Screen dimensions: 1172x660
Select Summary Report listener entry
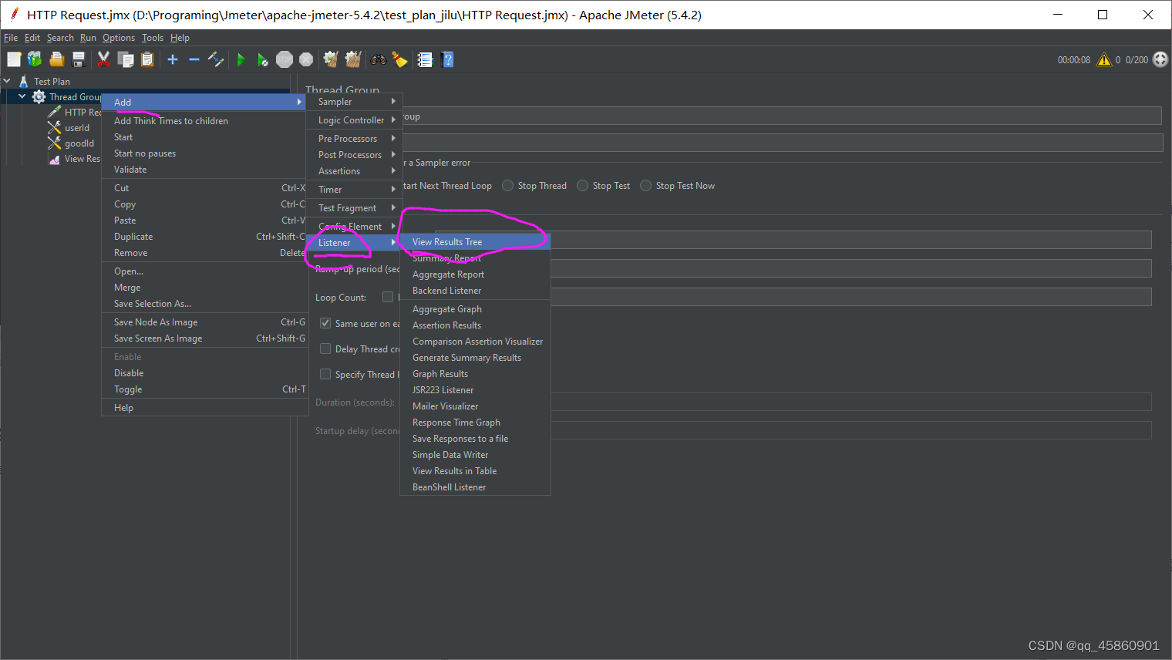click(x=475, y=258)
